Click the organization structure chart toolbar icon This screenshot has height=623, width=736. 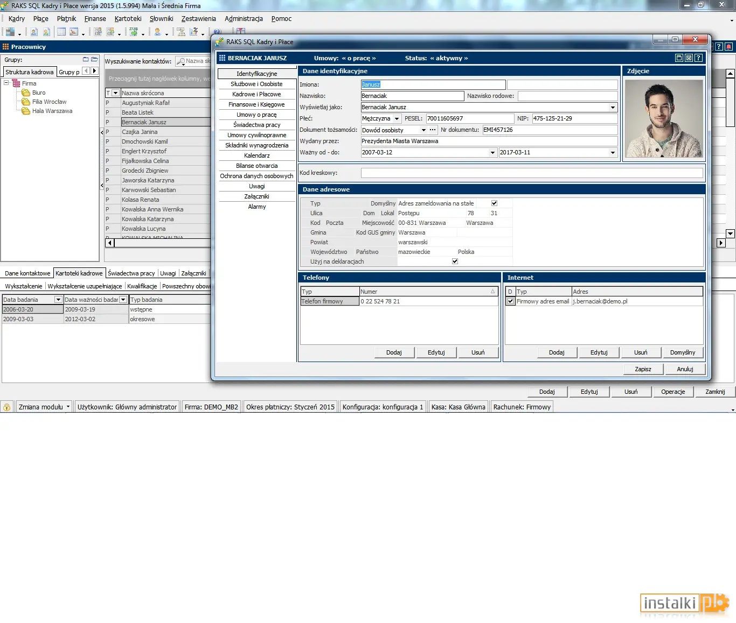pos(180,32)
